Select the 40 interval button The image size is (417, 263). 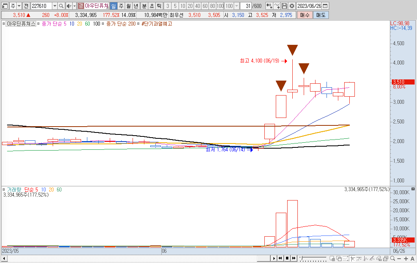click(x=197, y=6)
